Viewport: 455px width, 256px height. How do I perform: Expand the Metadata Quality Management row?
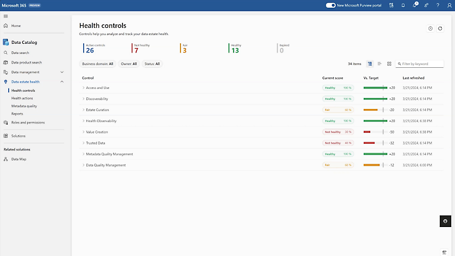pos(83,154)
